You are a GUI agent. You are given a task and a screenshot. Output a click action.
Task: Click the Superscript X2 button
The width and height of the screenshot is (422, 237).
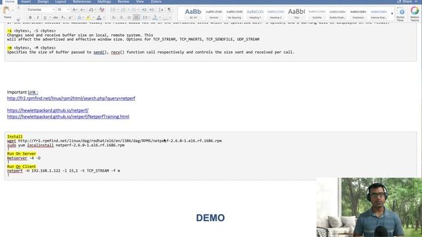pyautogui.click(x=71, y=18)
